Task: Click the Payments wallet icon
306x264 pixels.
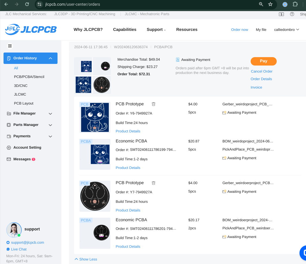Action: click(x=9, y=136)
